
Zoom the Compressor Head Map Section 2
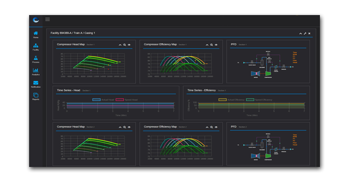pos(125,127)
